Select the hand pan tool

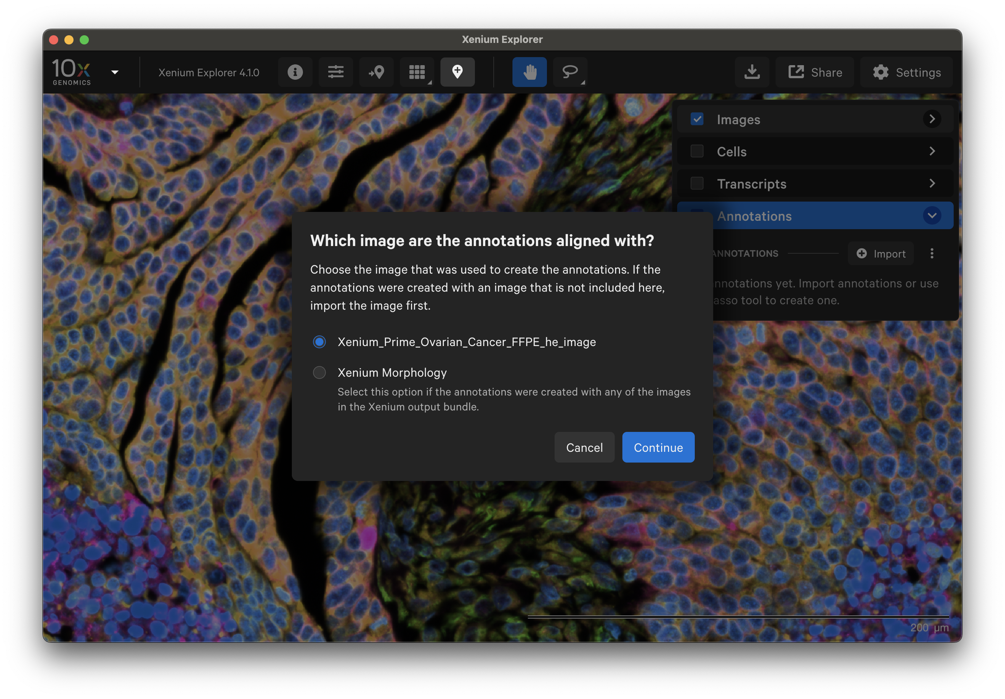(x=530, y=72)
